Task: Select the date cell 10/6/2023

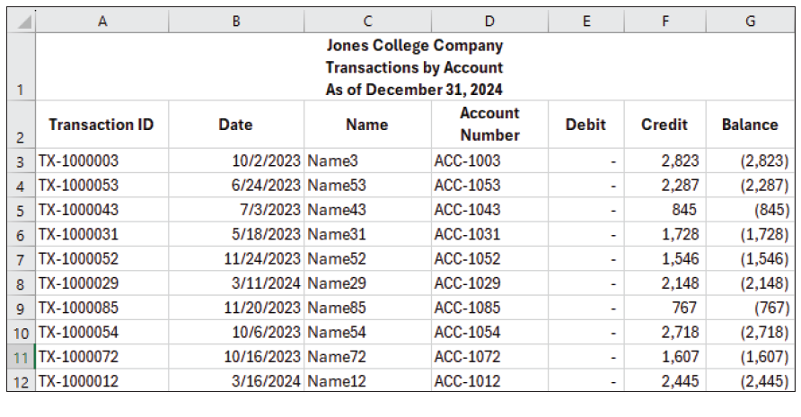Action: click(x=266, y=333)
